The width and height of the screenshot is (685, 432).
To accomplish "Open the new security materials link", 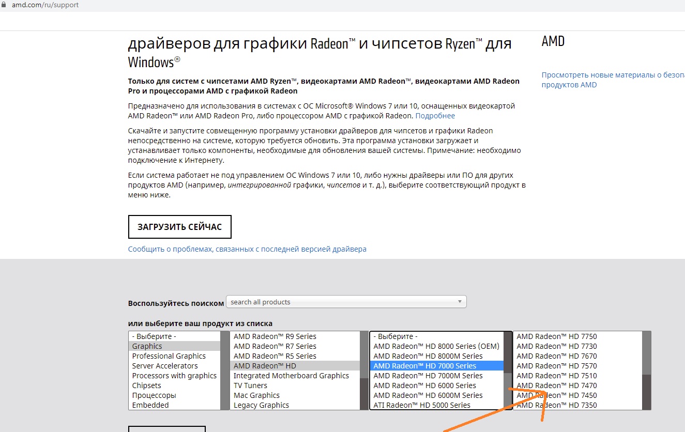I will point(613,80).
